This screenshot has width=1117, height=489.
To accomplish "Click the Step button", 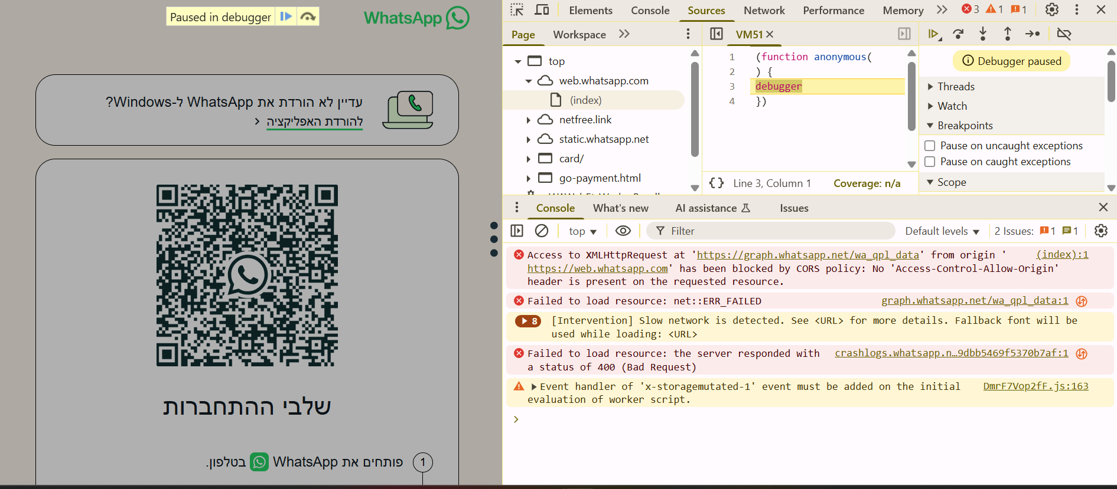I will (1033, 34).
